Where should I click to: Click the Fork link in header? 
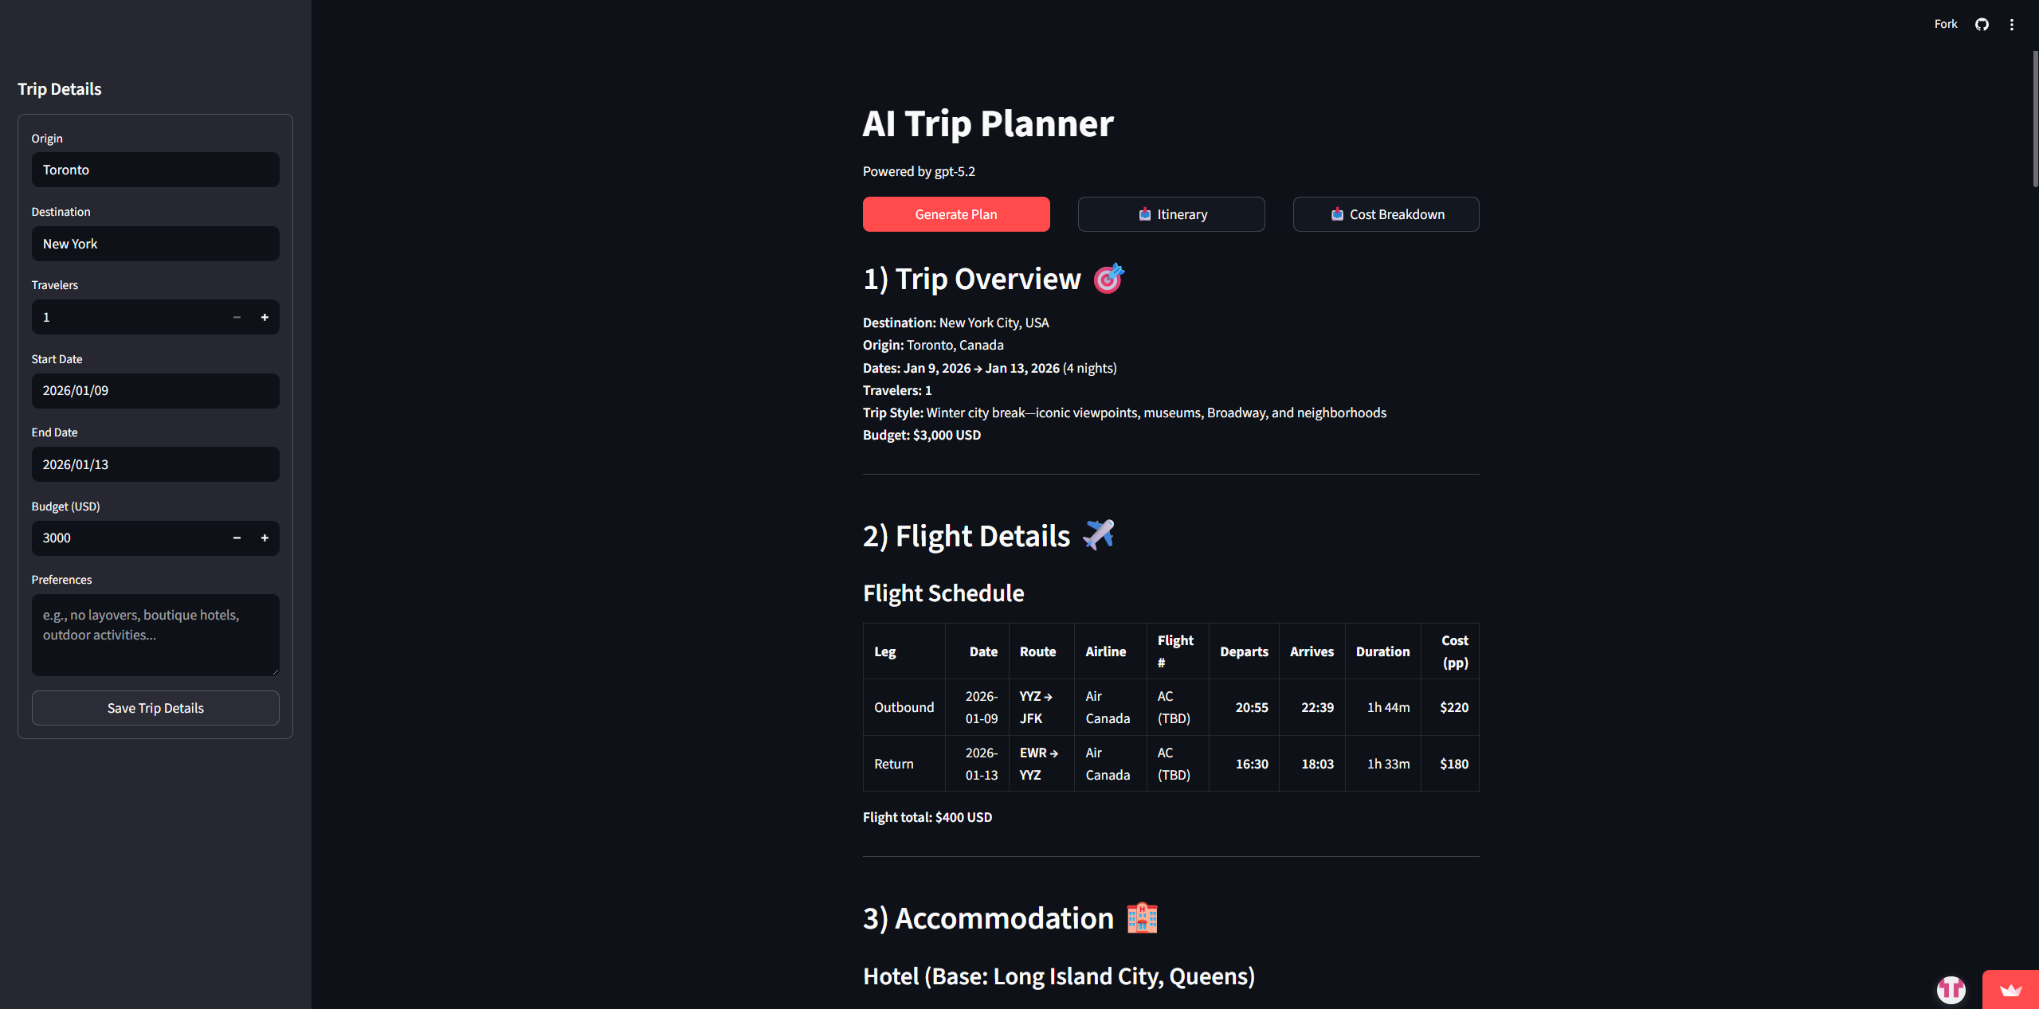point(1945,25)
